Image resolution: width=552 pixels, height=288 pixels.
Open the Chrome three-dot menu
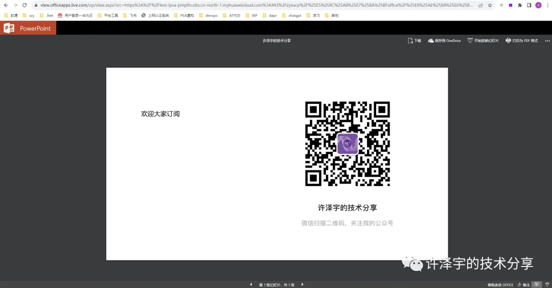coord(547,5)
